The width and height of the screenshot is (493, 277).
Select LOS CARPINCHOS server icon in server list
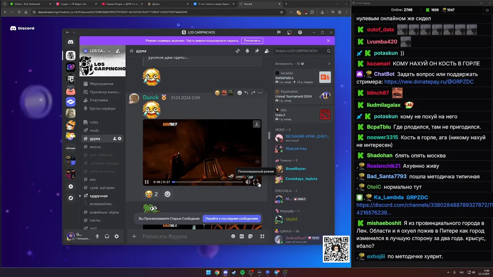(x=70, y=55)
